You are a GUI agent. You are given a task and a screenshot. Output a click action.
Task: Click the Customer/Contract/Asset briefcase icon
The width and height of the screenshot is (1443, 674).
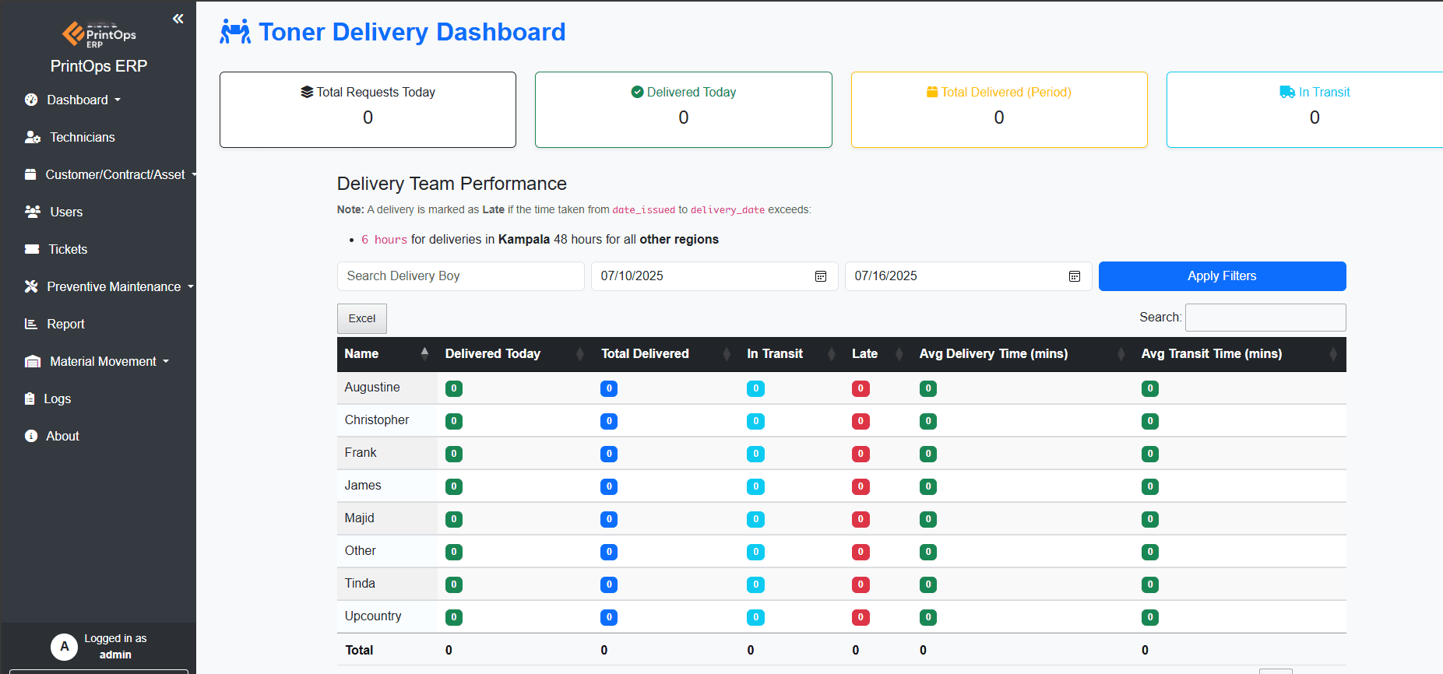point(30,174)
